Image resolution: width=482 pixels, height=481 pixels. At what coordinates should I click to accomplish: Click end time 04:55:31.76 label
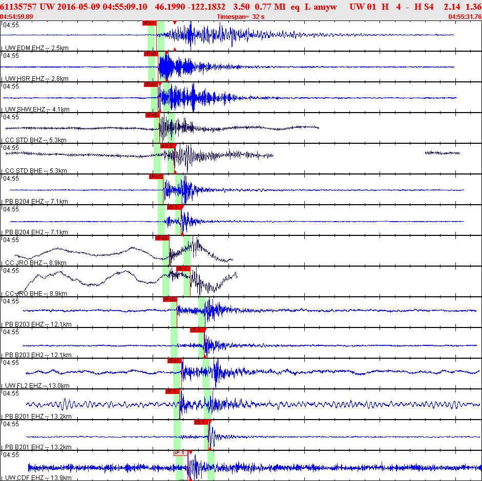click(x=465, y=16)
